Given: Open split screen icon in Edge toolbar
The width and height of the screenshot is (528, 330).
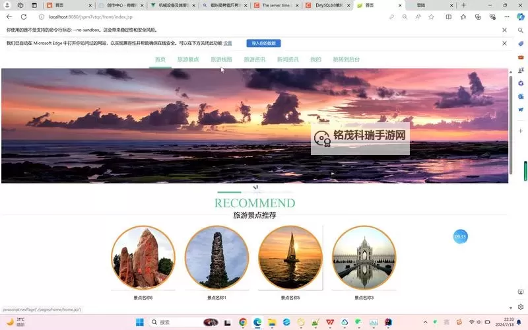Looking at the screenshot, I should (449, 17).
